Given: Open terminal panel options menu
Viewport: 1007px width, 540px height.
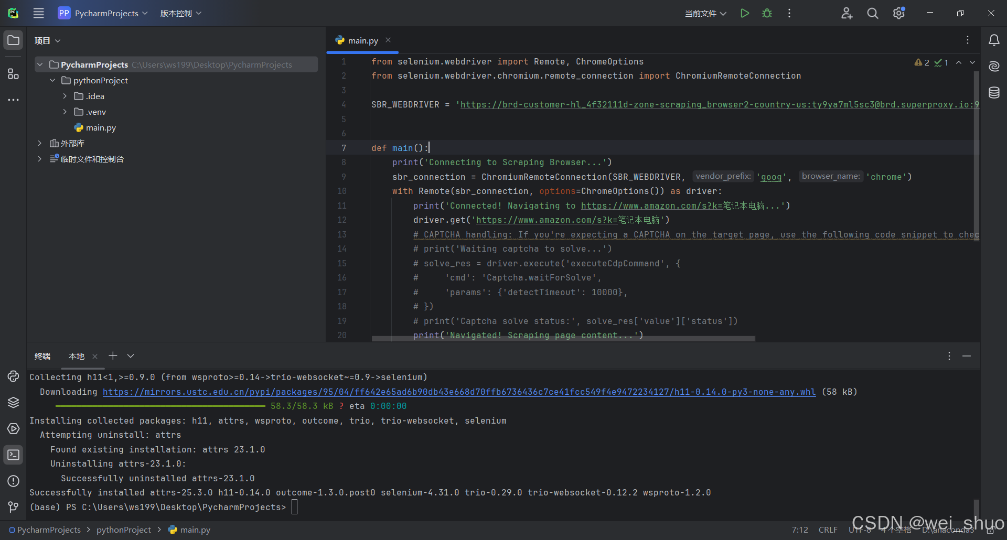Looking at the screenshot, I should (x=949, y=356).
